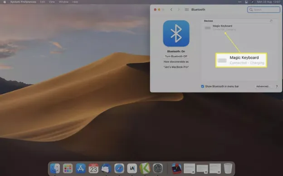Show all preferences grid icon

(186, 10)
